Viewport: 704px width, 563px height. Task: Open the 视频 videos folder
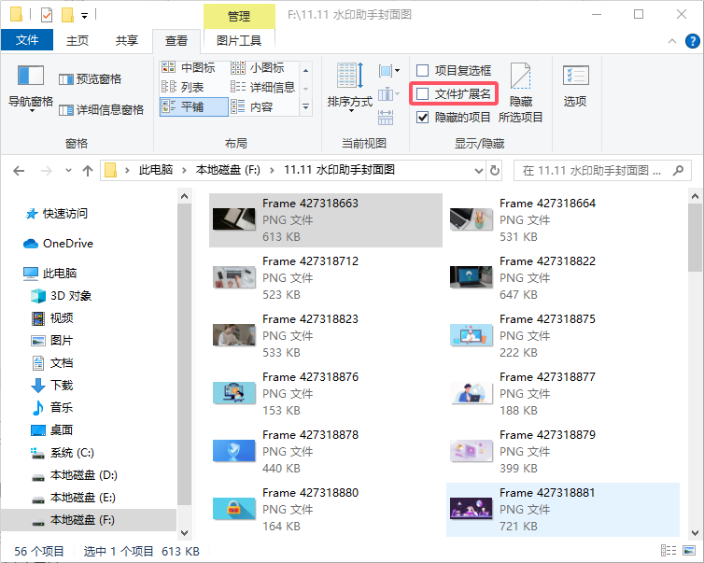52,317
